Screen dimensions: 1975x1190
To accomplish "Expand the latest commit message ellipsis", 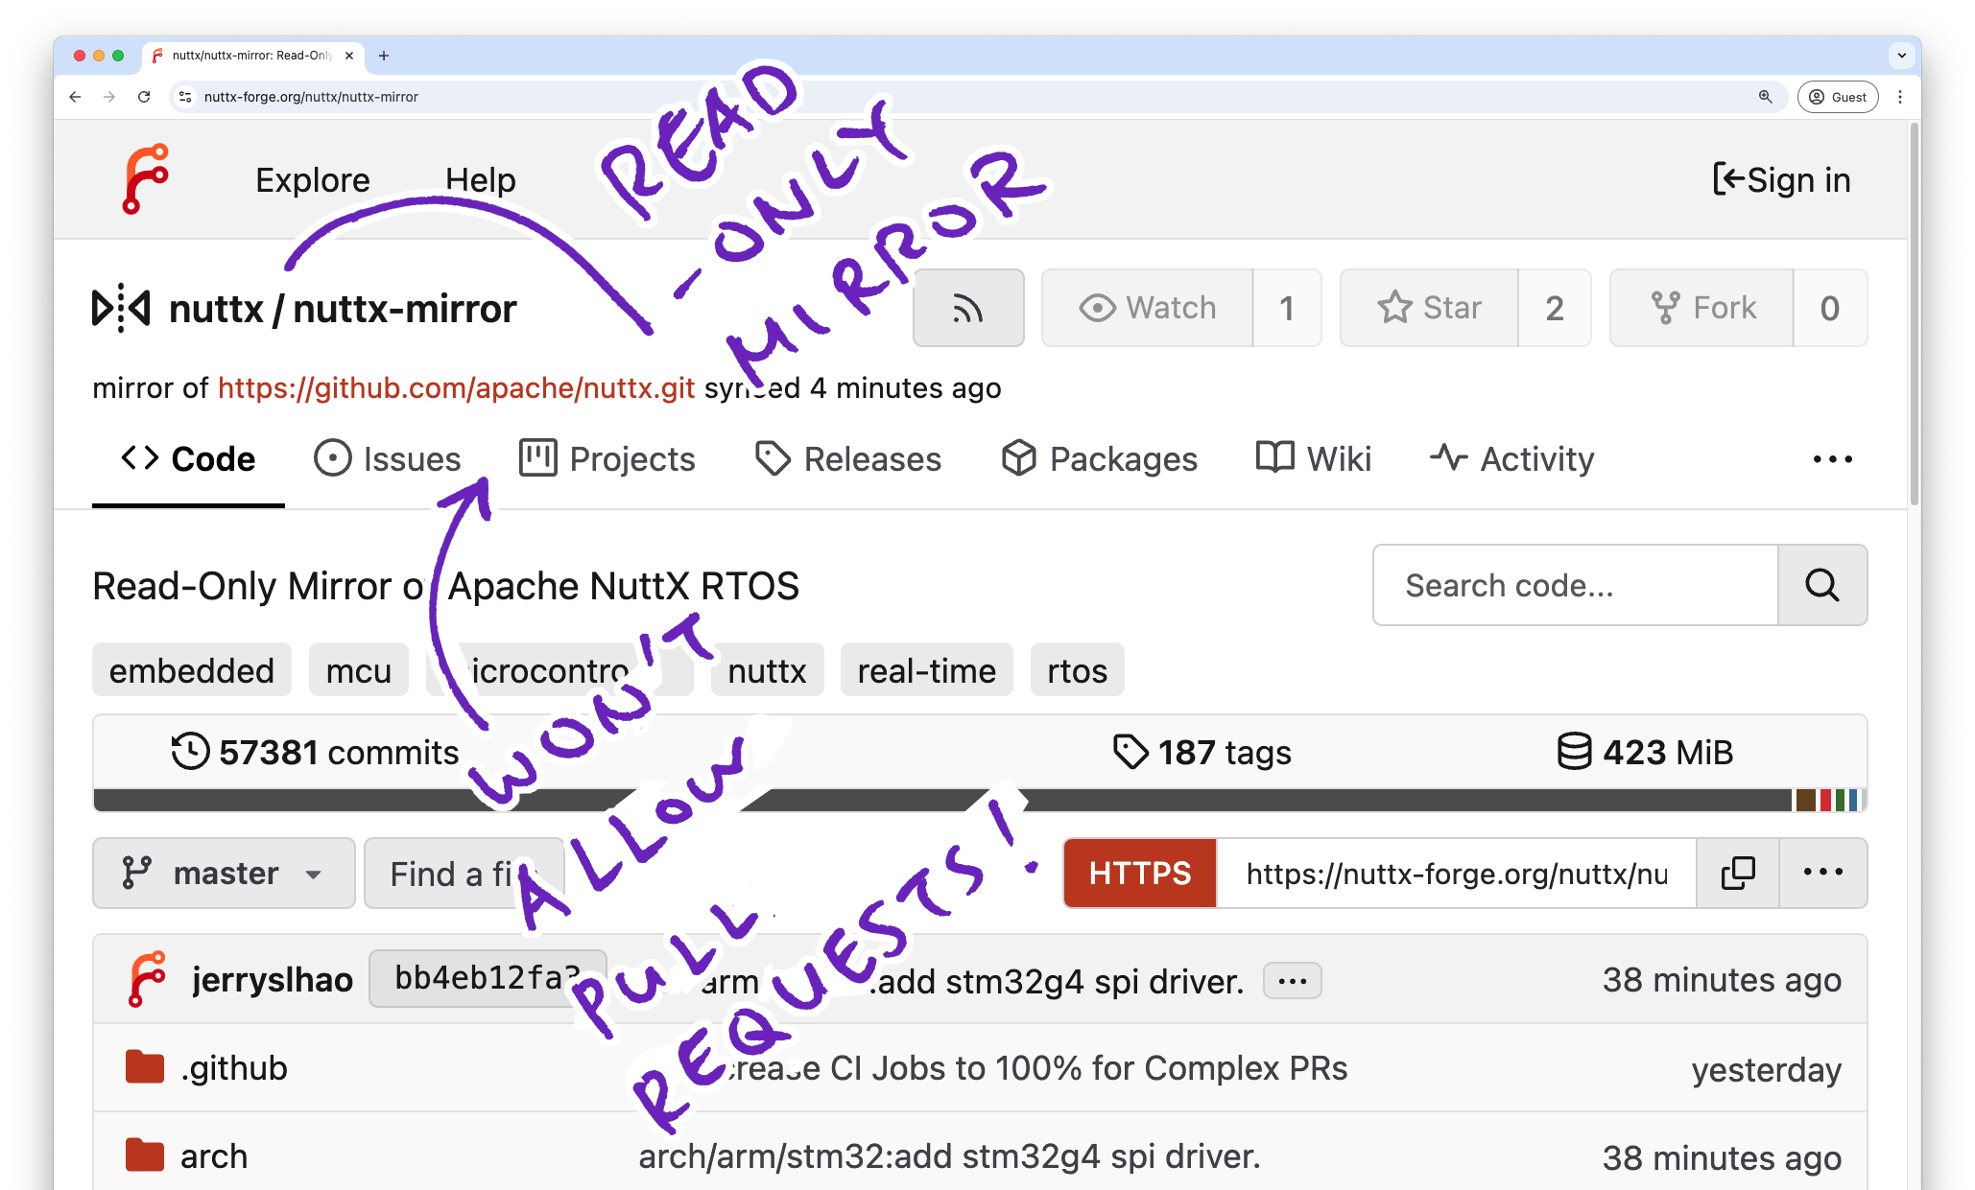I will (x=1292, y=981).
